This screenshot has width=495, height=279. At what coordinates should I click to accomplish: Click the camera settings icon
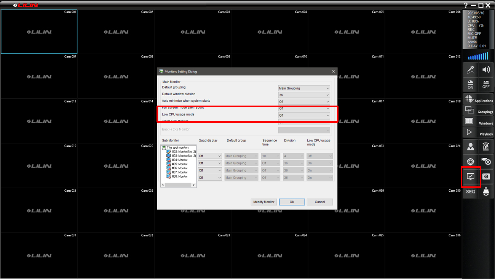pyautogui.click(x=486, y=162)
